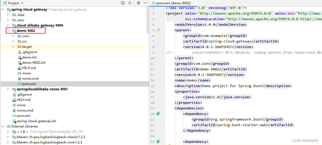Click the Collapse All icon in Project panel

[x=130, y=3]
